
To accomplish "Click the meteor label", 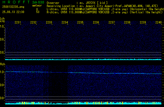I will pyautogui.click(x=37, y=5).
